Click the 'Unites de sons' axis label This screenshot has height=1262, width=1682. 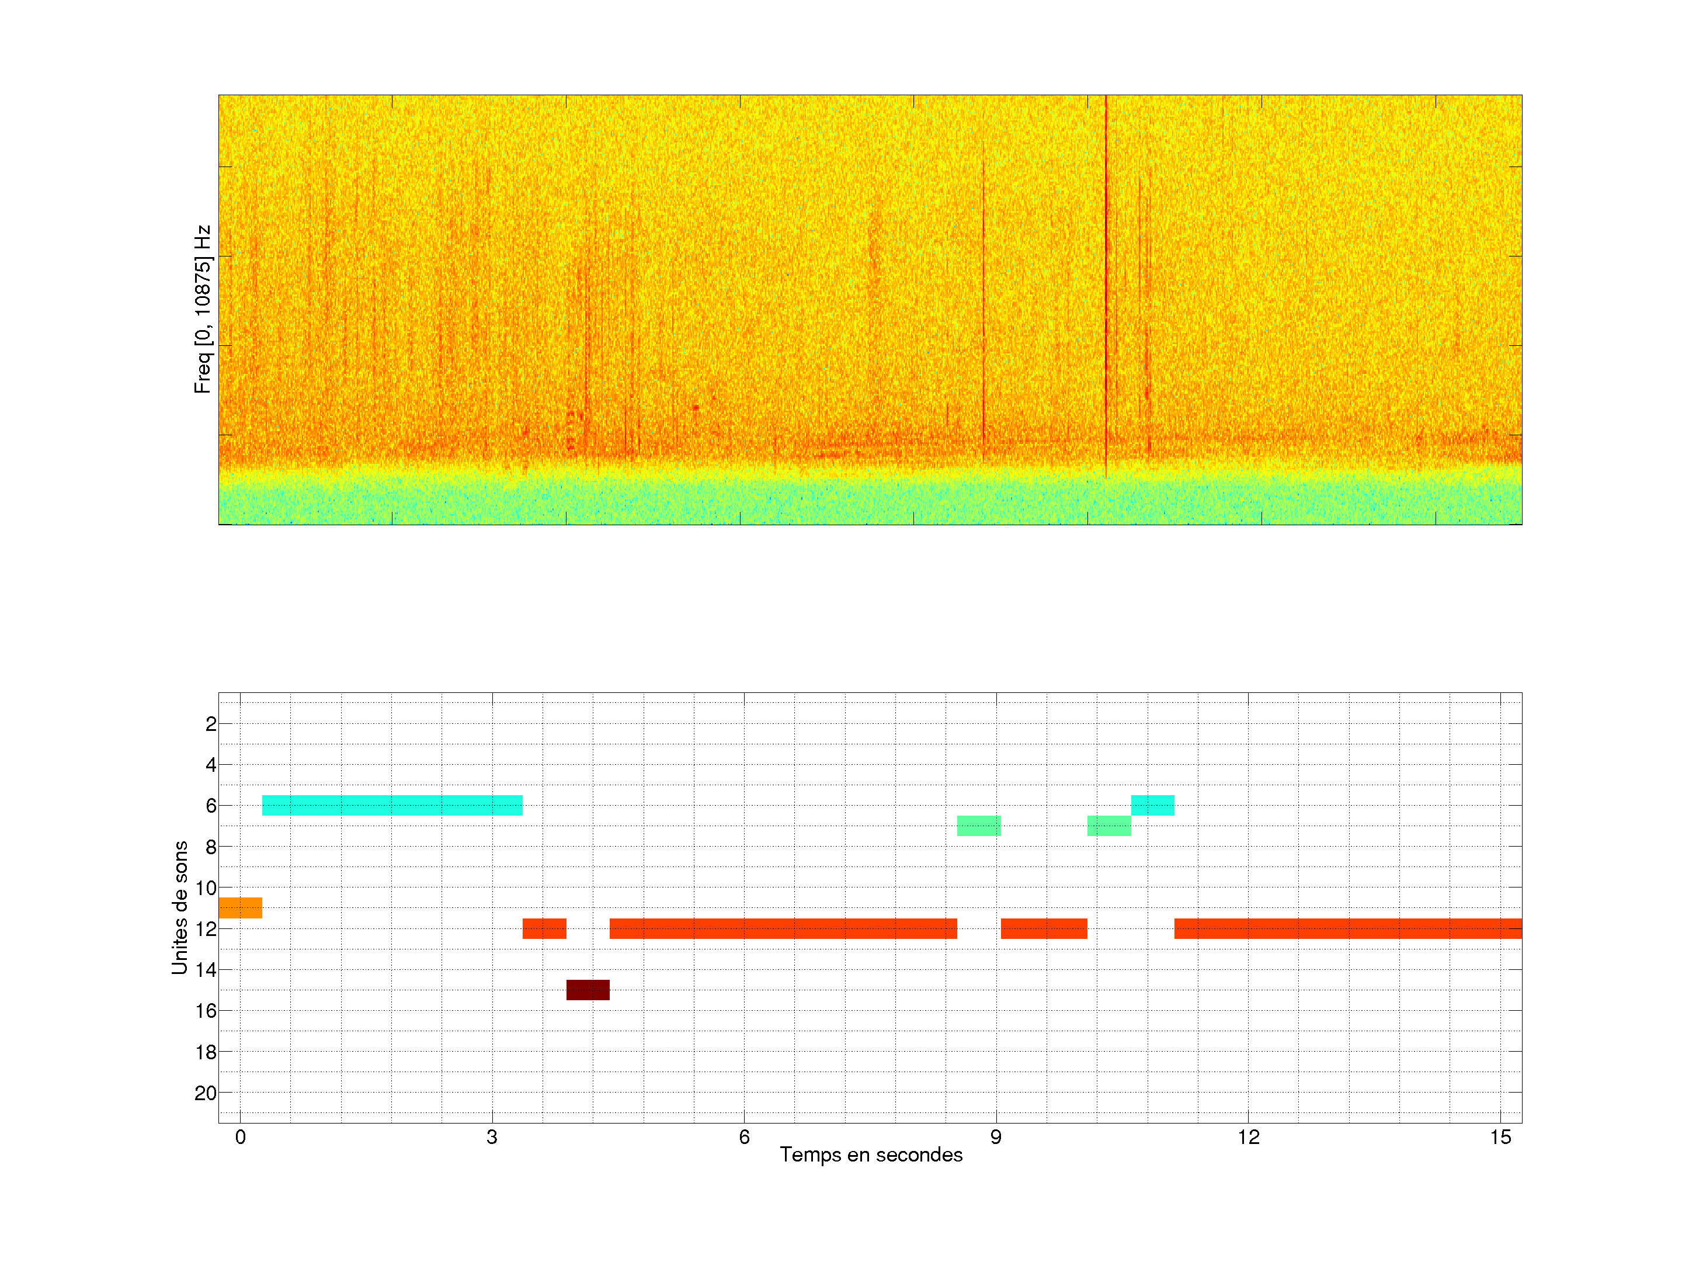[x=179, y=907]
